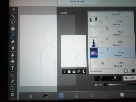This screenshot has height=102, width=136.
Task: Select the Transform tool
Action: pyautogui.click(x=13, y=11)
